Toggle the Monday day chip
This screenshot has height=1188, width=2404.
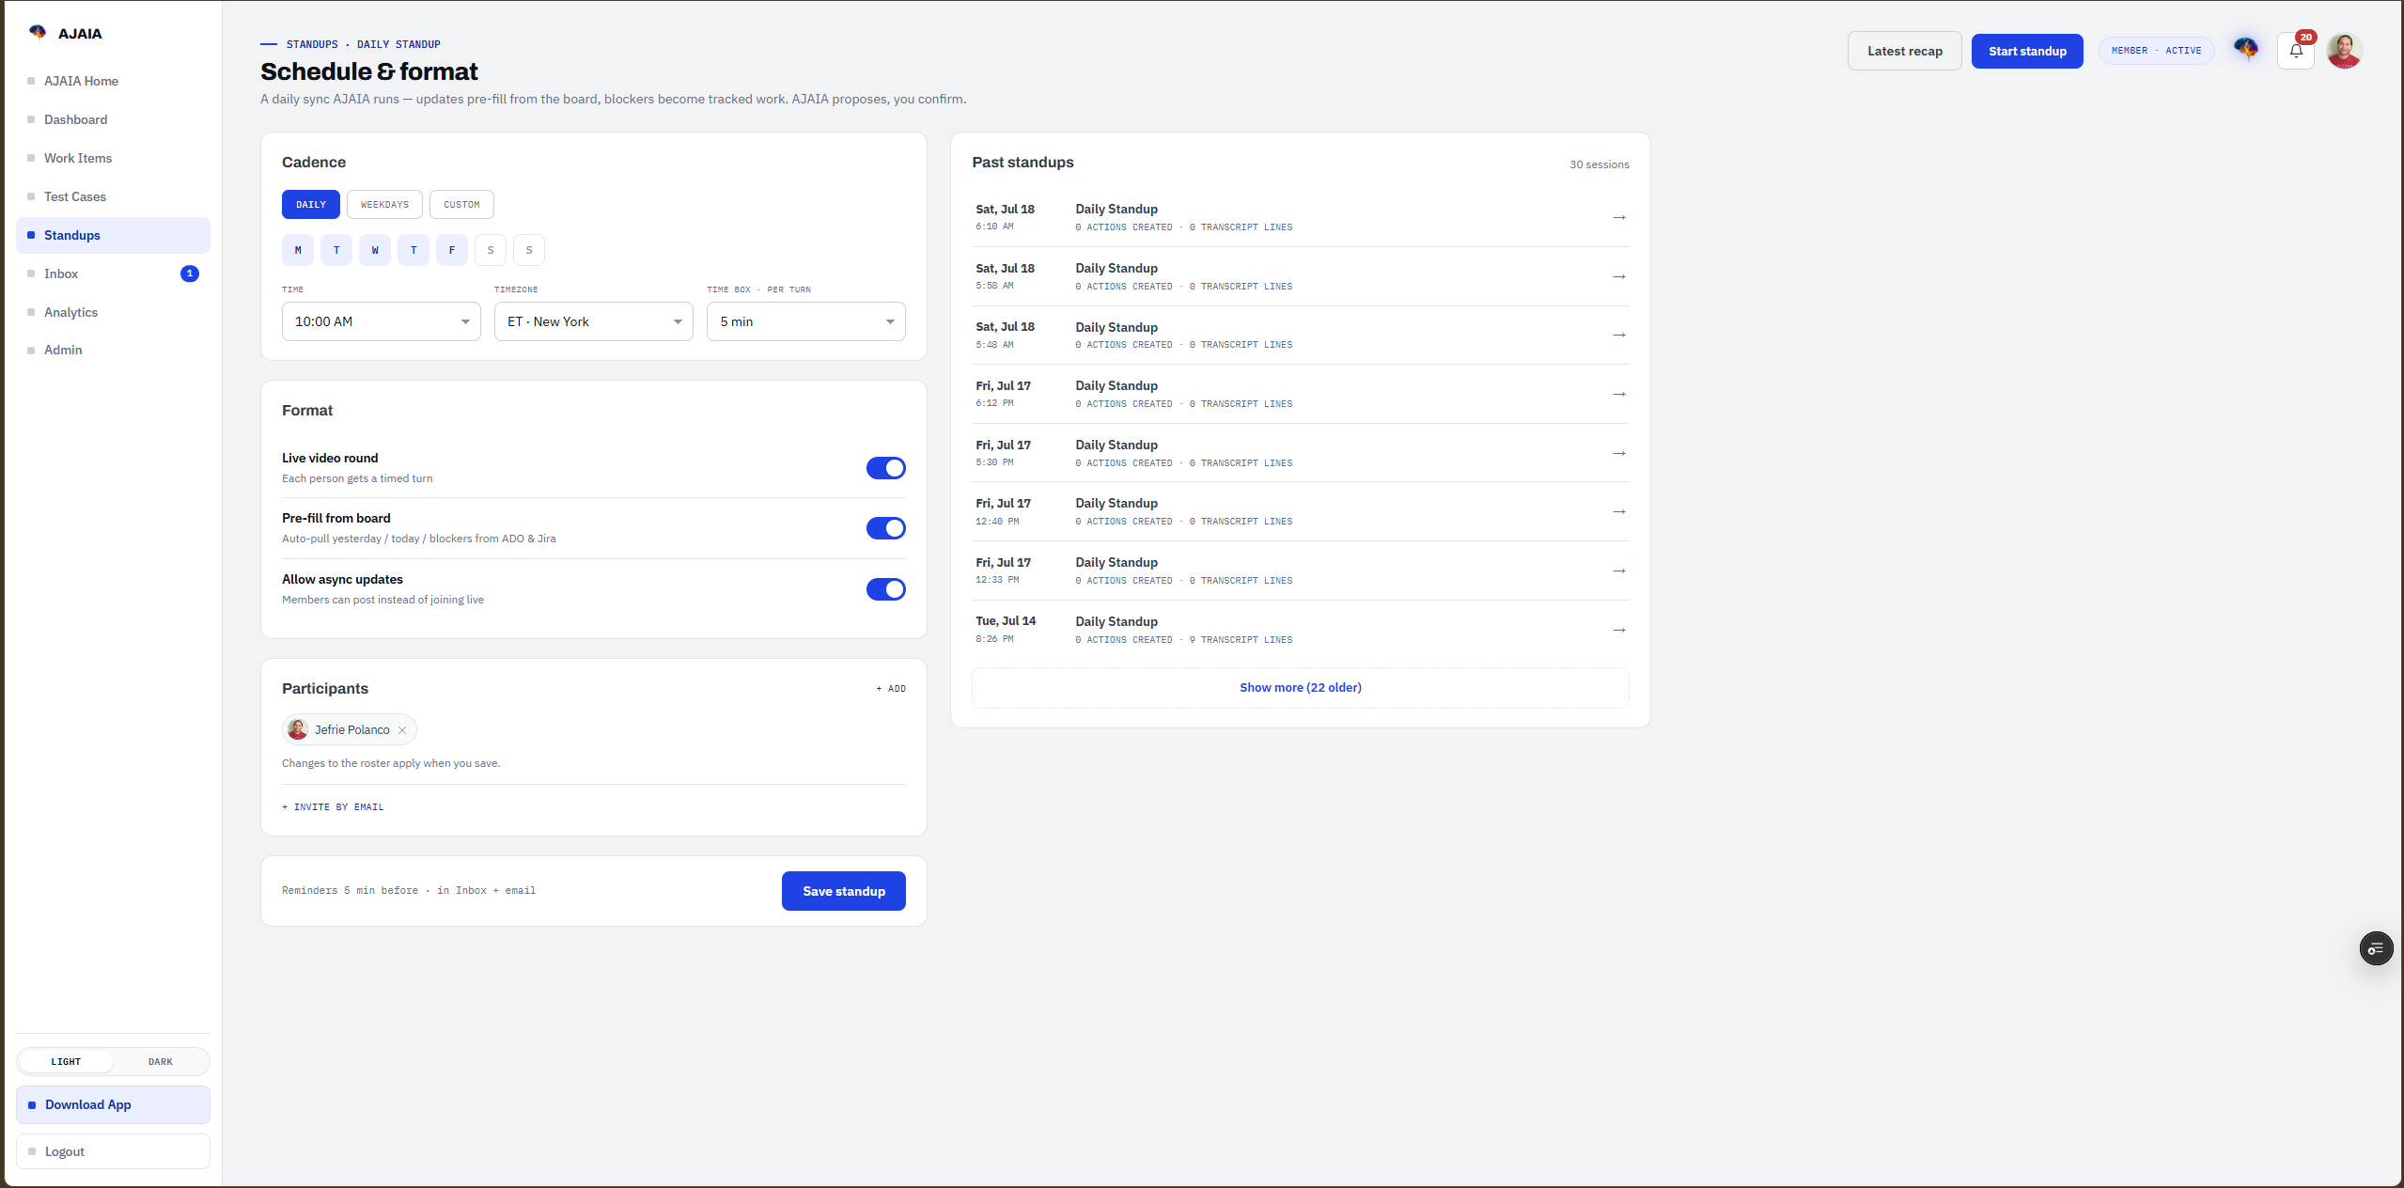tap(298, 250)
